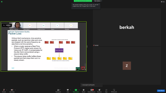This screenshot has width=166, height=93.
Task: Open the View Options dropdown
Action: coord(98,1)
